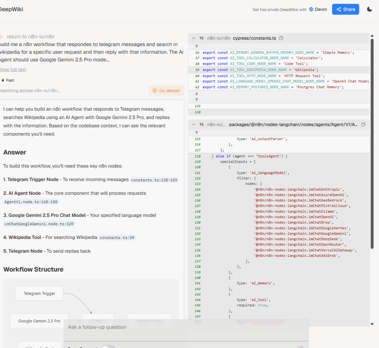The height and width of the screenshot is (348, 379).
Task: Click the 'Answer' heading
Action: point(15,152)
